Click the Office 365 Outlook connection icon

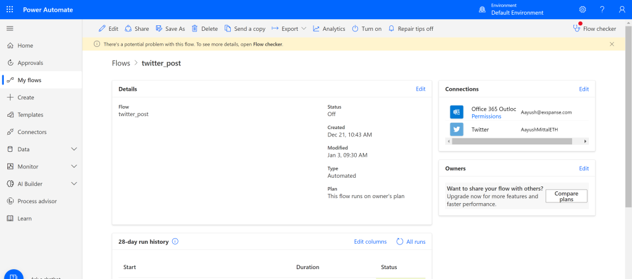(x=457, y=112)
